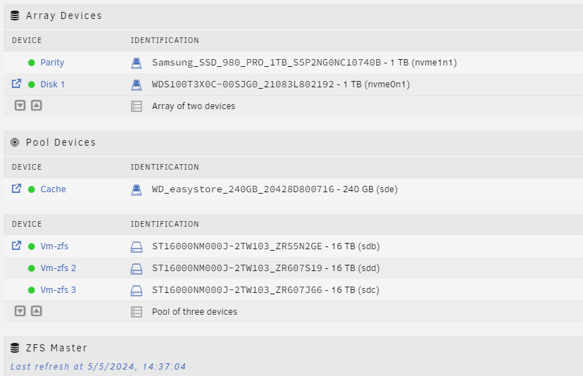Select the ST16000NM000J ZR607J66 (sdc) text
583x376 pixels.
tap(266, 290)
